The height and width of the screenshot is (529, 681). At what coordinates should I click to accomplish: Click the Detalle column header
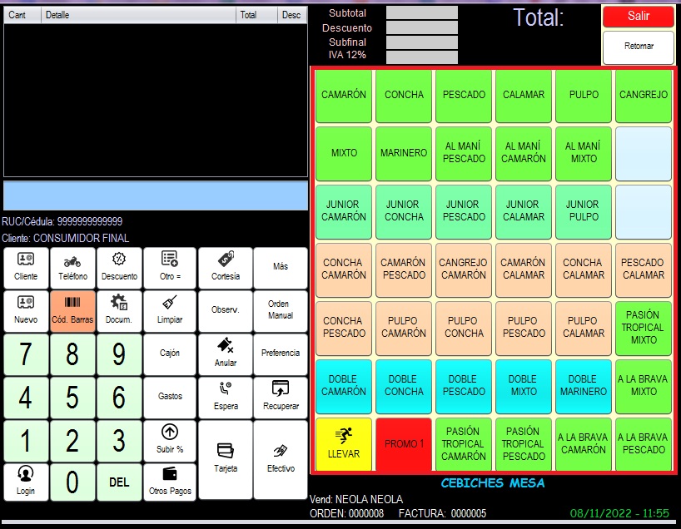pyautogui.click(x=137, y=15)
